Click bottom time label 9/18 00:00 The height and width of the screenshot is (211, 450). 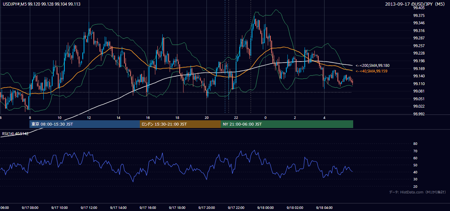pos(265,207)
